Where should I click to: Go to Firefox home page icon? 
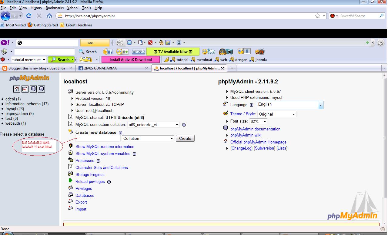pyautogui.click(x=49, y=16)
